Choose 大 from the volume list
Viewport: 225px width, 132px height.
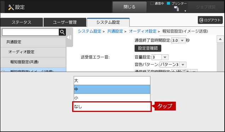pyautogui.click(x=112, y=80)
